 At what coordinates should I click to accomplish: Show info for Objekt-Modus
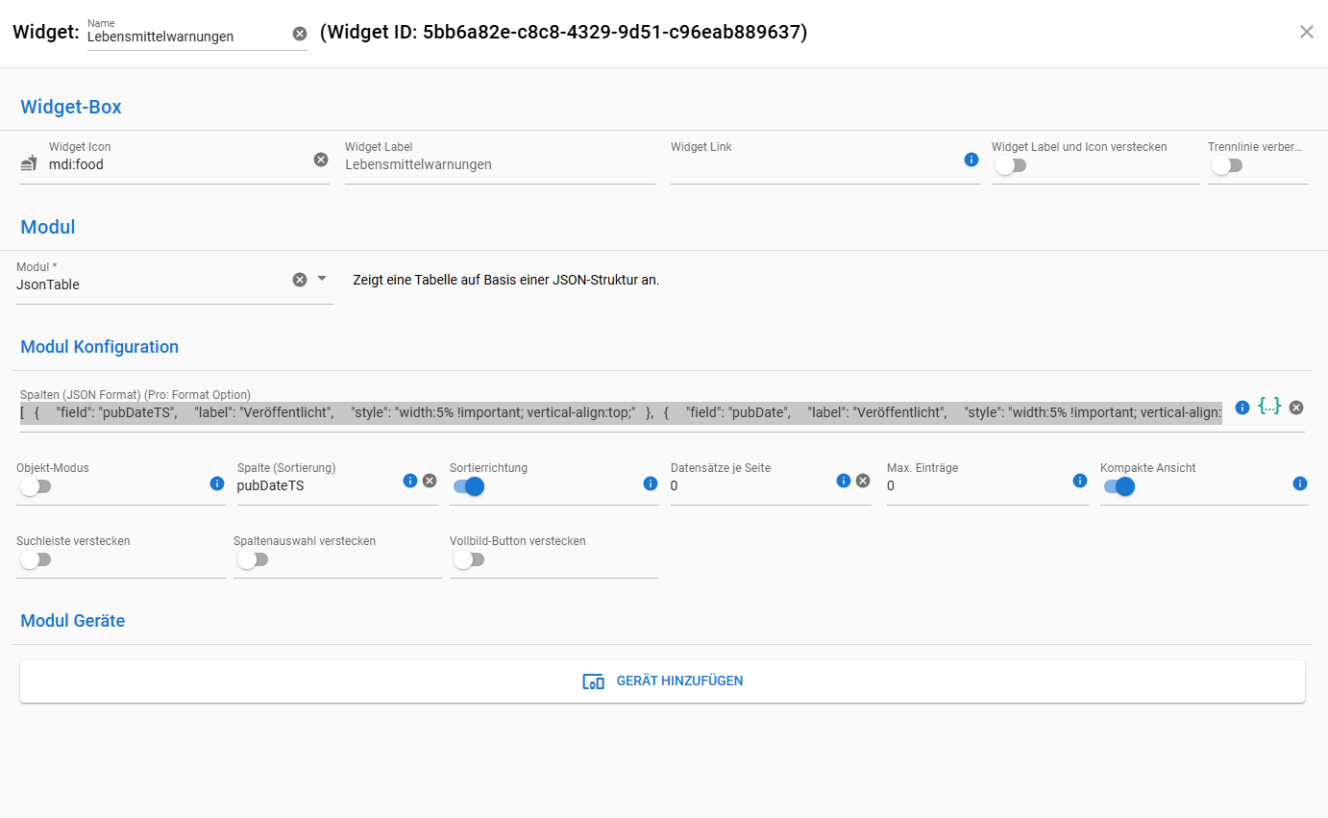[x=217, y=483]
